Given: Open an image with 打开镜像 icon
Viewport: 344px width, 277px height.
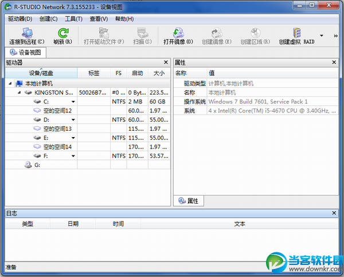Looking at the screenshot, I should pyautogui.click(x=178, y=33).
